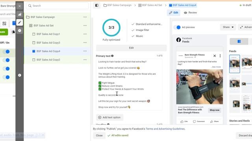Open the preview post three-dot menu
This screenshot has height=141, width=252.
pyautogui.click(x=220, y=56)
